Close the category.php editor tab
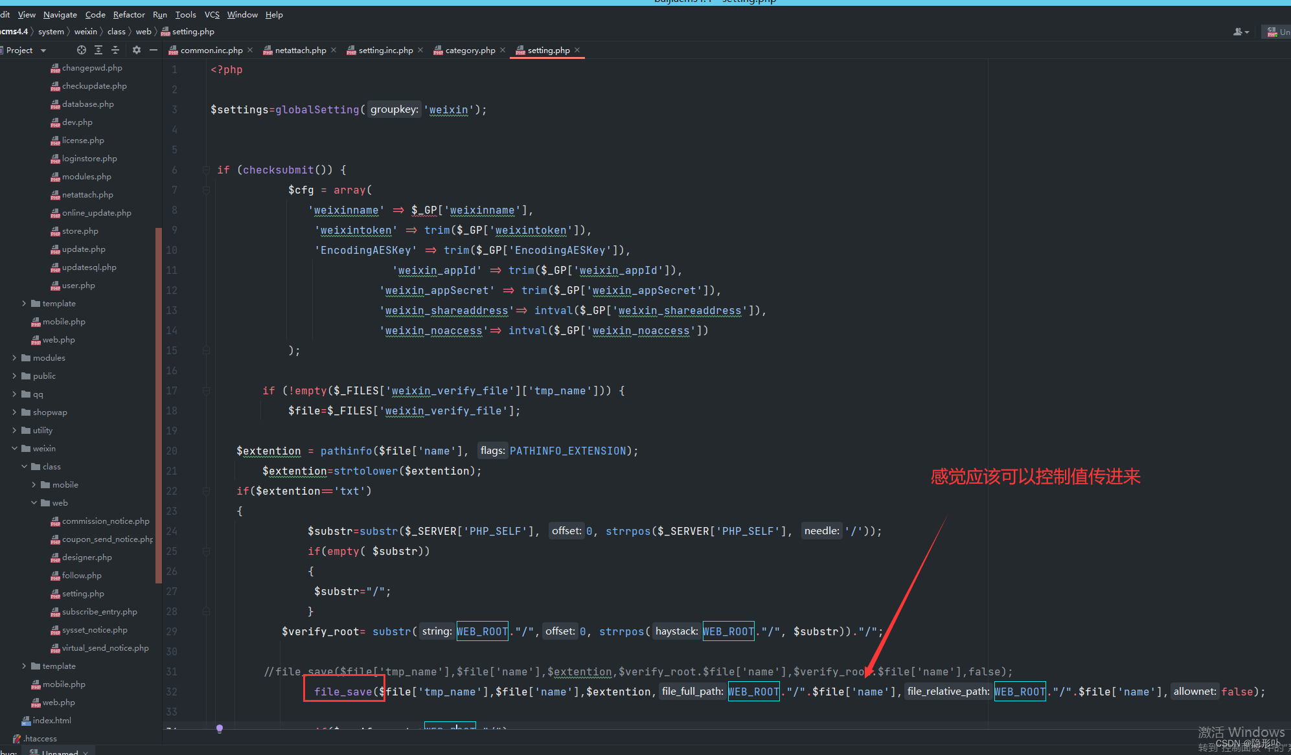This screenshot has width=1291, height=755. [x=503, y=50]
